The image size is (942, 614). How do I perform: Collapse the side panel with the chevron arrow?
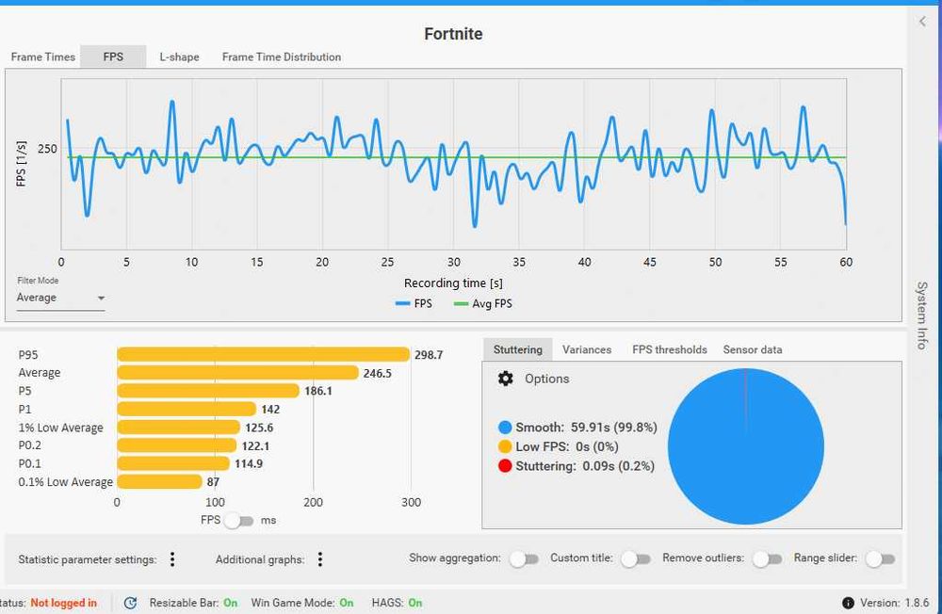tap(922, 22)
